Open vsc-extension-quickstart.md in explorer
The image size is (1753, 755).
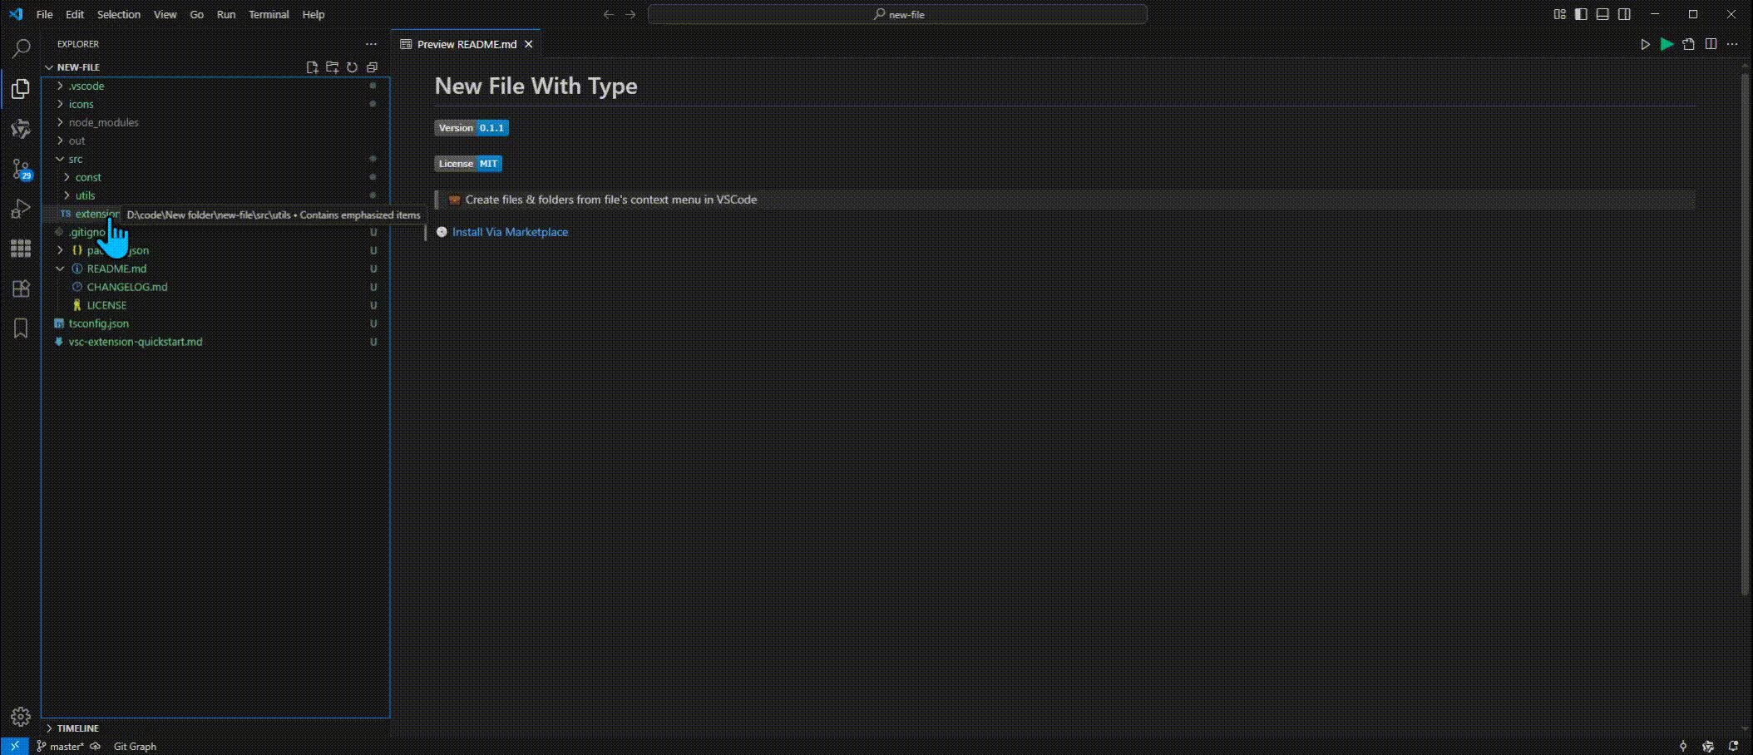click(215, 342)
